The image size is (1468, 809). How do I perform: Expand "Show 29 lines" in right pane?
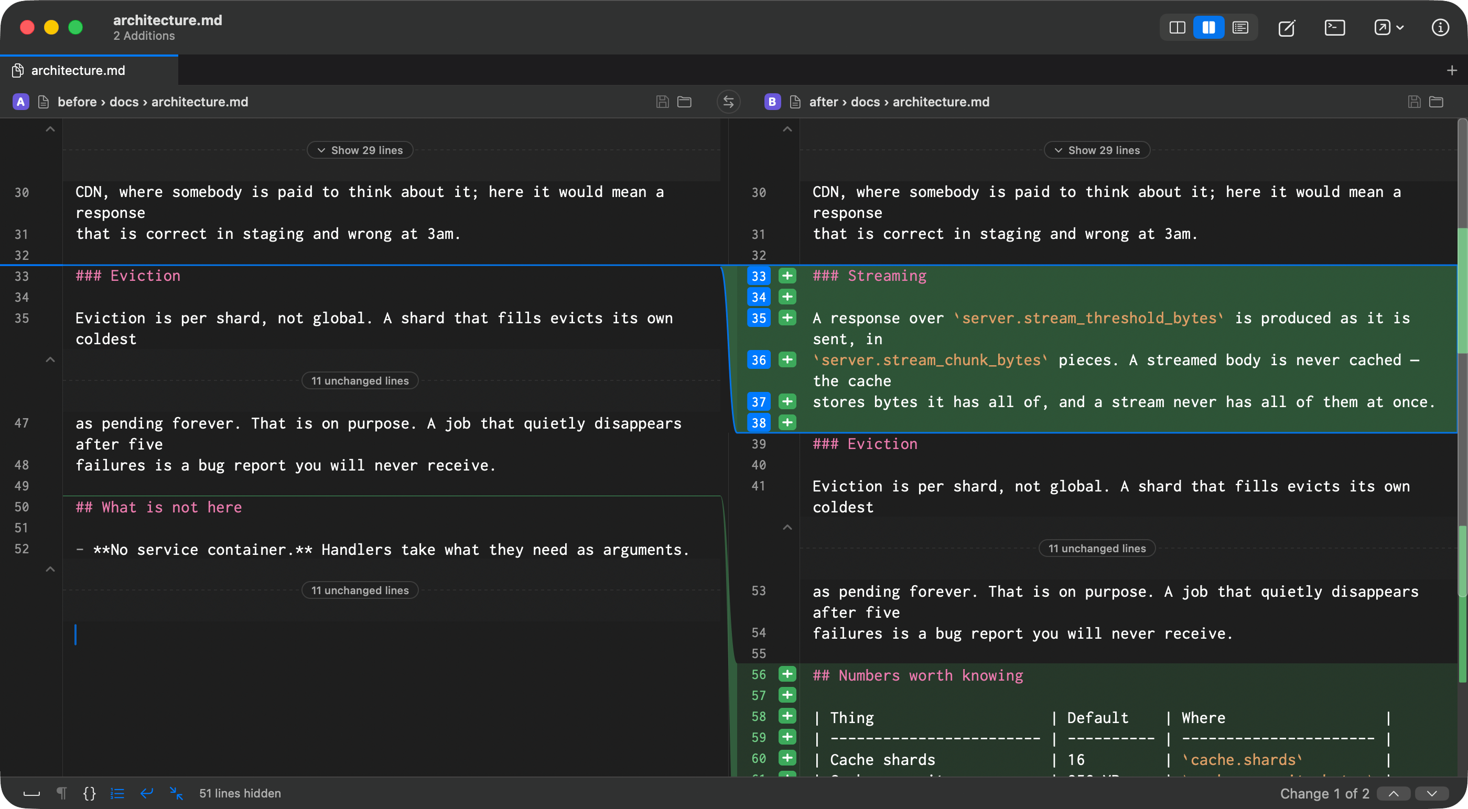tap(1097, 150)
